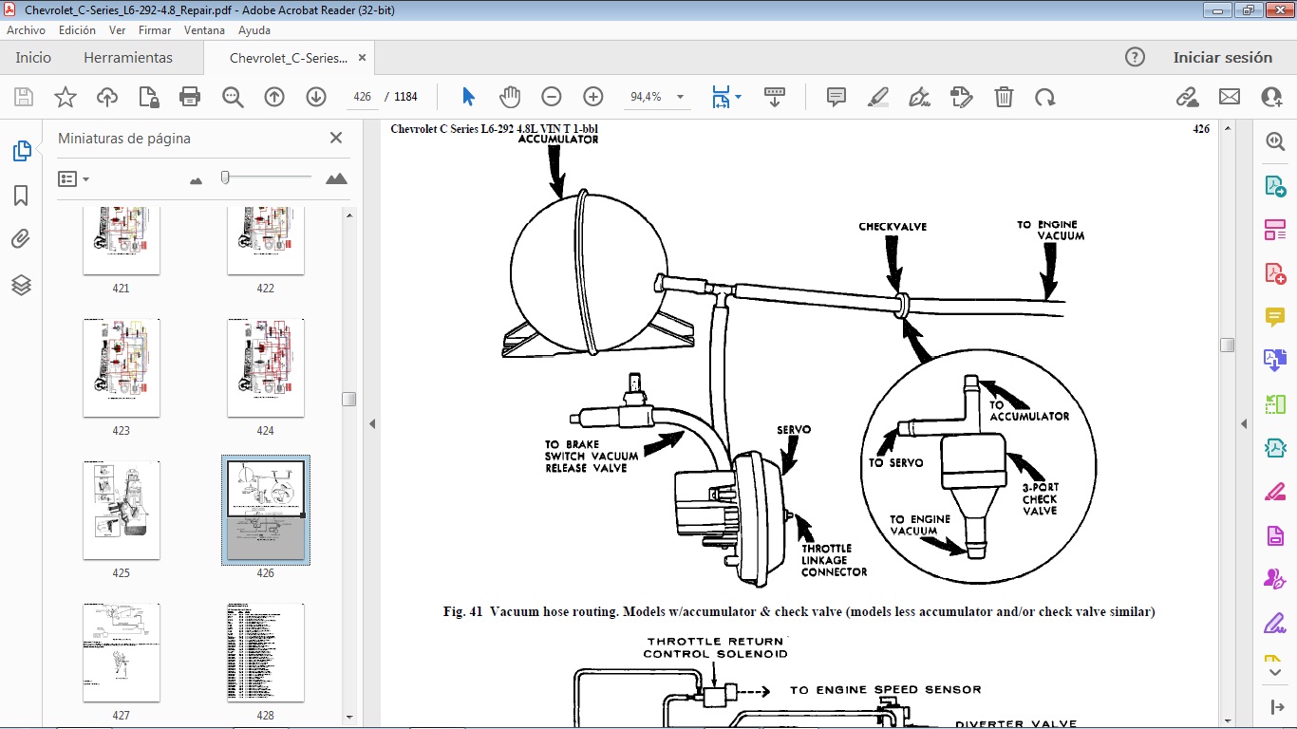Click the Print file icon
1297x729 pixels.
pyautogui.click(x=190, y=97)
